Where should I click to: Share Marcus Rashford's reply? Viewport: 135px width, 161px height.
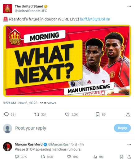(129, 157)
